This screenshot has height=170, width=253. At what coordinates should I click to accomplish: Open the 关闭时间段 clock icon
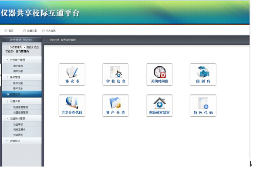click(x=159, y=75)
